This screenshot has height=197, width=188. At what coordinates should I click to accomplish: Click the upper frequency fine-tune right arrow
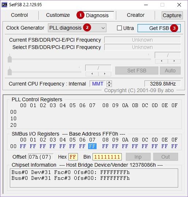[x=174, y=61]
